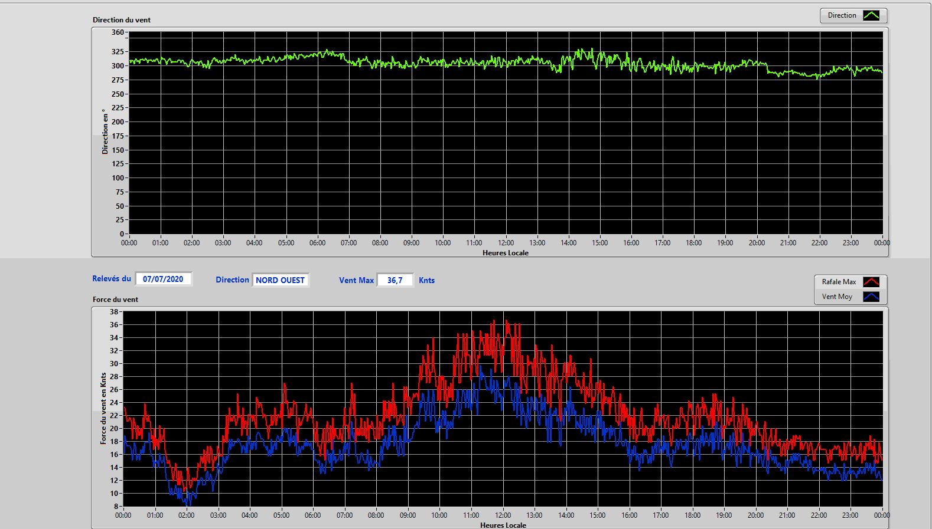
Task: Click the Force du vent chart title
Action: pyautogui.click(x=115, y=299)
